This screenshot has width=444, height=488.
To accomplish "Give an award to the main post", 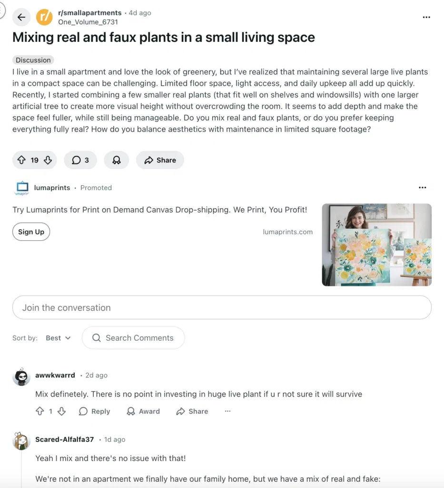I will pos(116,160).
